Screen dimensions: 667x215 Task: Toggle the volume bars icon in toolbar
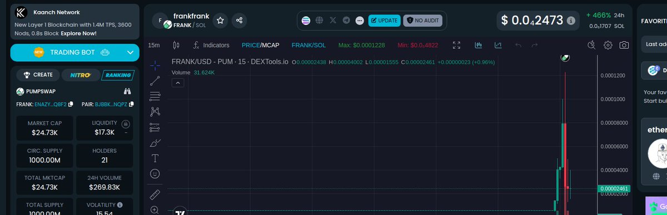click(478, 45)
